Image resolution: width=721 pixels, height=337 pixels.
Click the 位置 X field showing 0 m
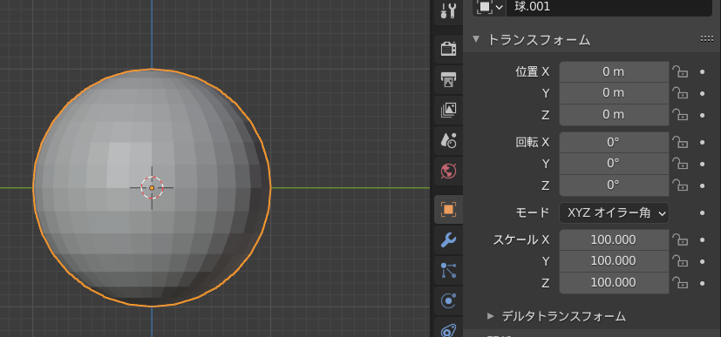(614, 72)
